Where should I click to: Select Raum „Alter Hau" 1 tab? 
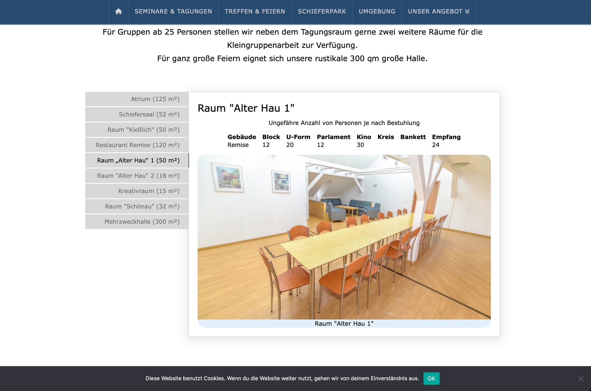pos(137,160)
